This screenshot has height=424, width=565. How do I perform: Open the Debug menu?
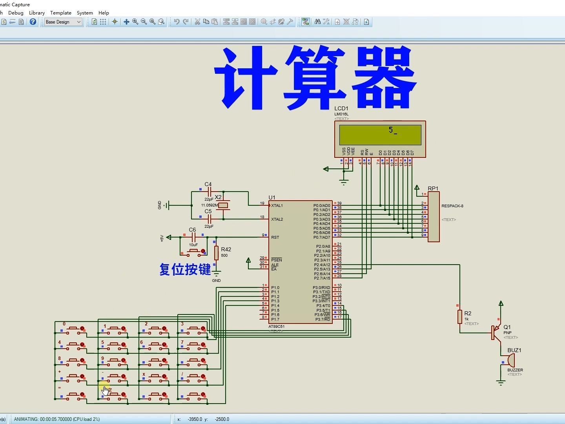click(x=16, y=13)
